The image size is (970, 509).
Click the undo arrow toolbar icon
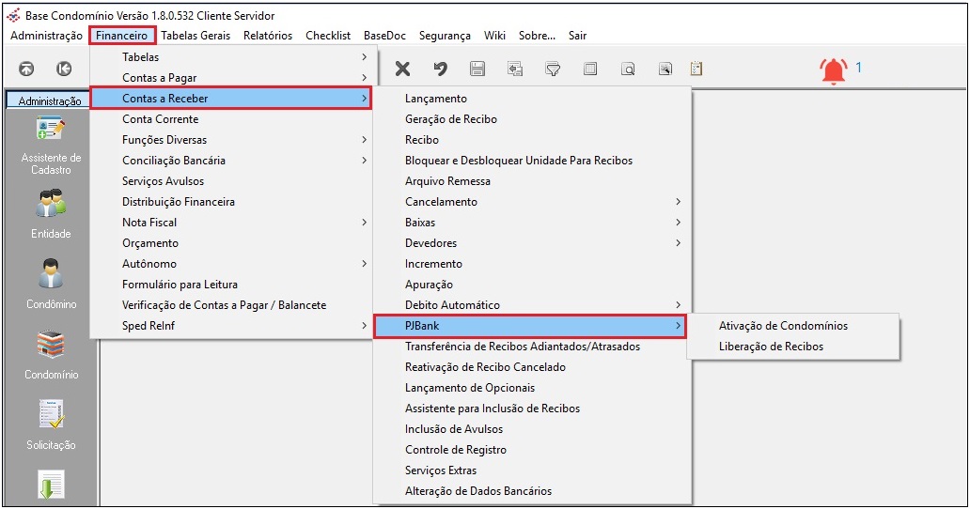pyautogui.click(x=440, y=69)
